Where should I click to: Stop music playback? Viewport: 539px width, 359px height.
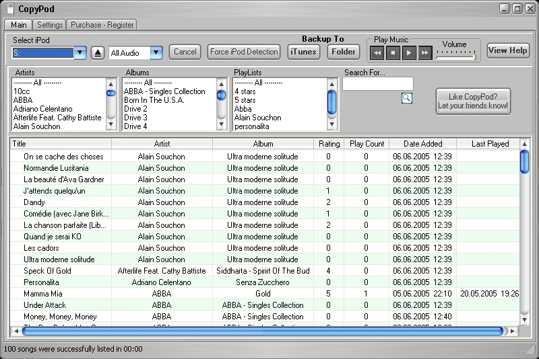[393, 53]
